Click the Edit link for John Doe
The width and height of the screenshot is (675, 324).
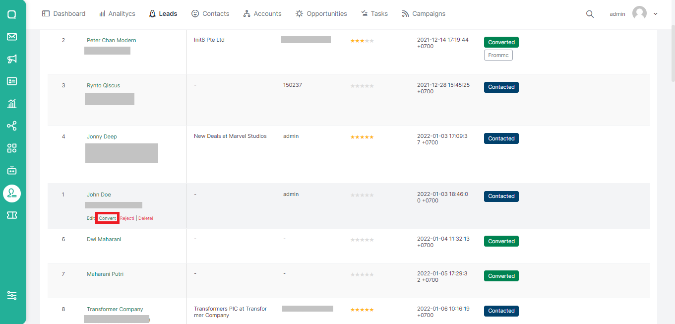click(91, 218)
